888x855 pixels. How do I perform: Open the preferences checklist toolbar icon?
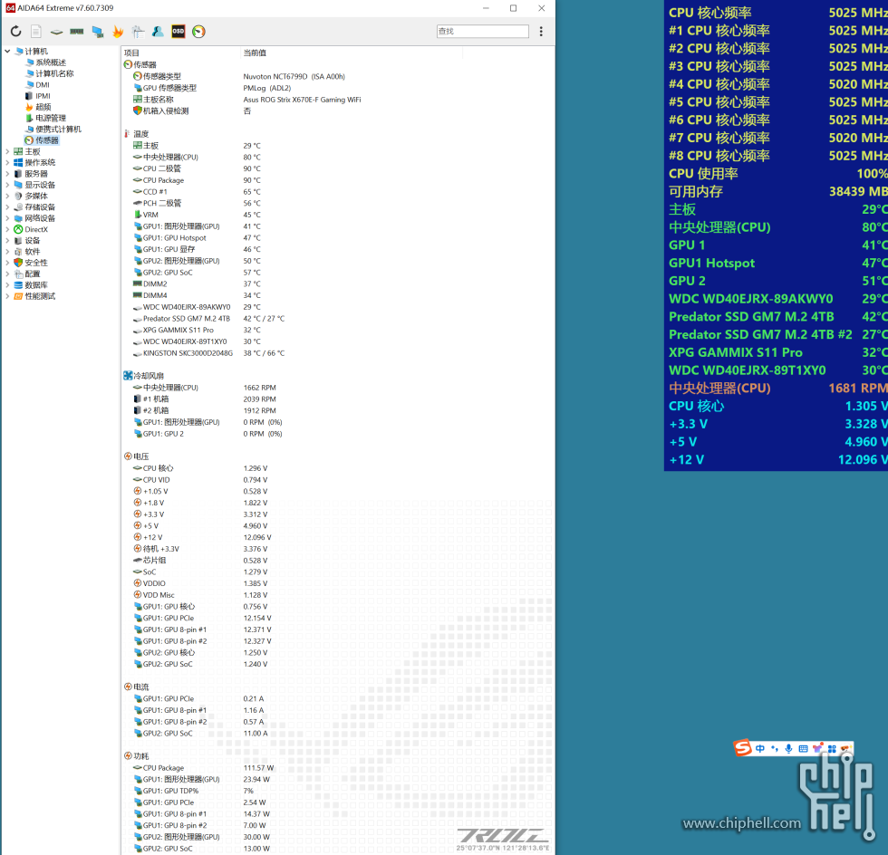(x=138, y=32)
